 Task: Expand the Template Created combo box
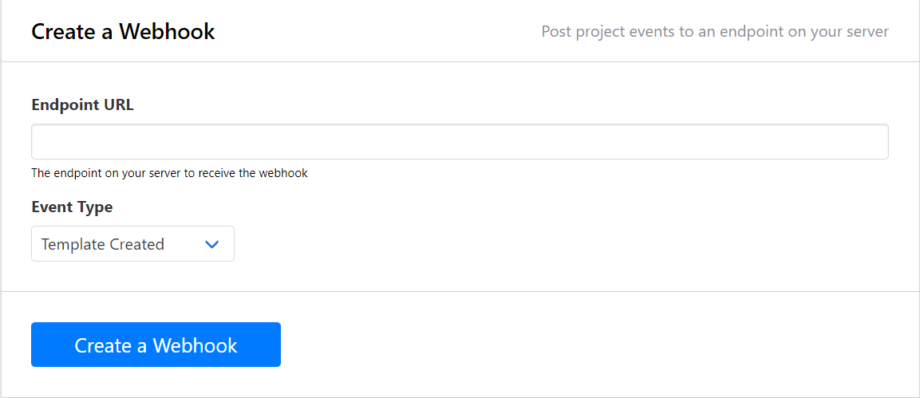click(x=132, y=244)
